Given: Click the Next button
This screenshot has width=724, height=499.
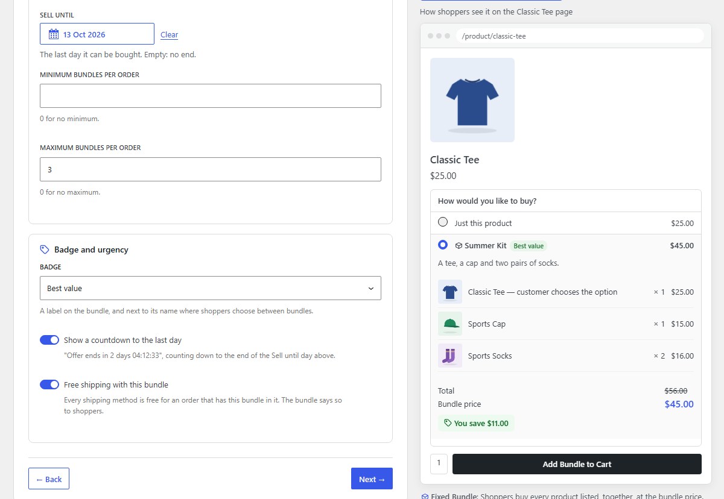Looking at the screenshot, I should (x=372, y=479).
